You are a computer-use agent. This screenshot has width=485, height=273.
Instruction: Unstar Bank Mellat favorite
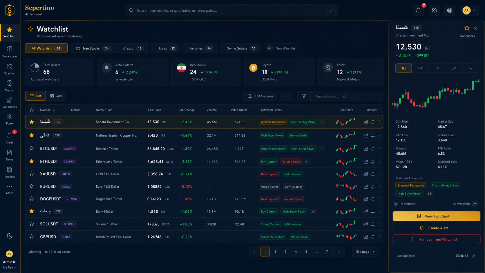point(32,211)
